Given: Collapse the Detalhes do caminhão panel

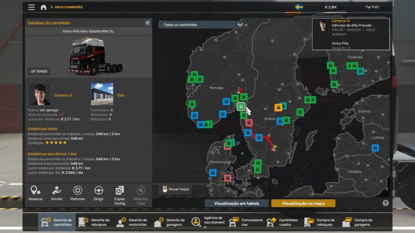Looking at the screenshot, I should tap(147, 23).
